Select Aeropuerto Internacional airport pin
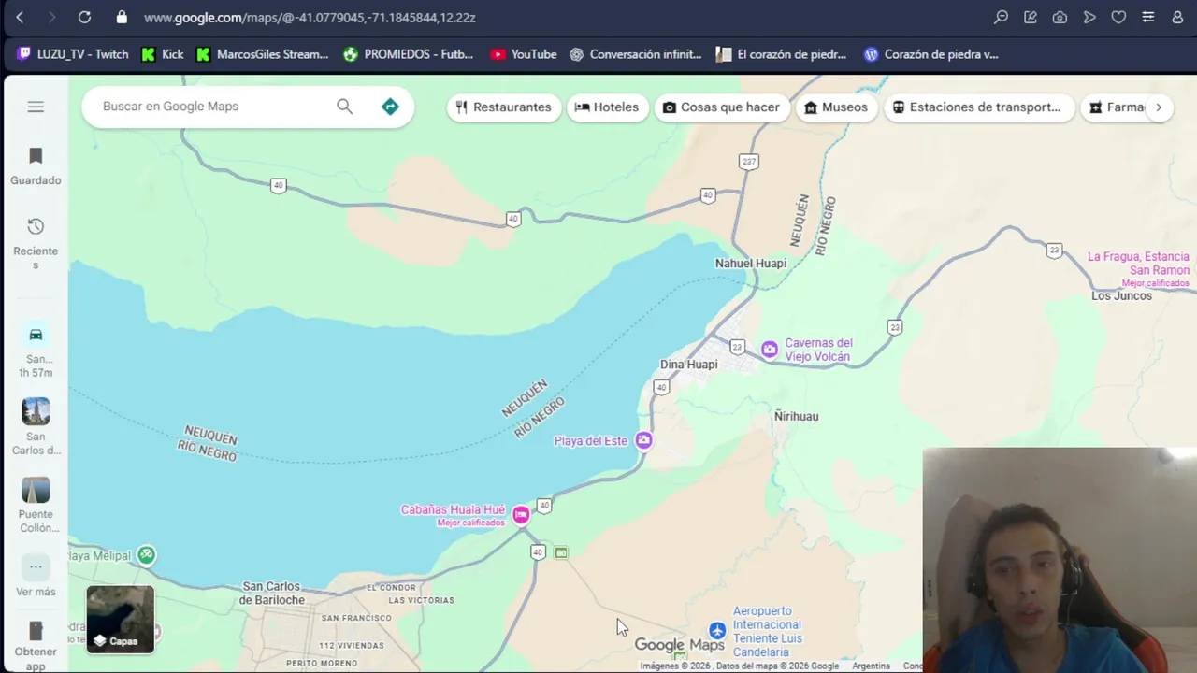Screen dimensions: 1197x673 717,631
